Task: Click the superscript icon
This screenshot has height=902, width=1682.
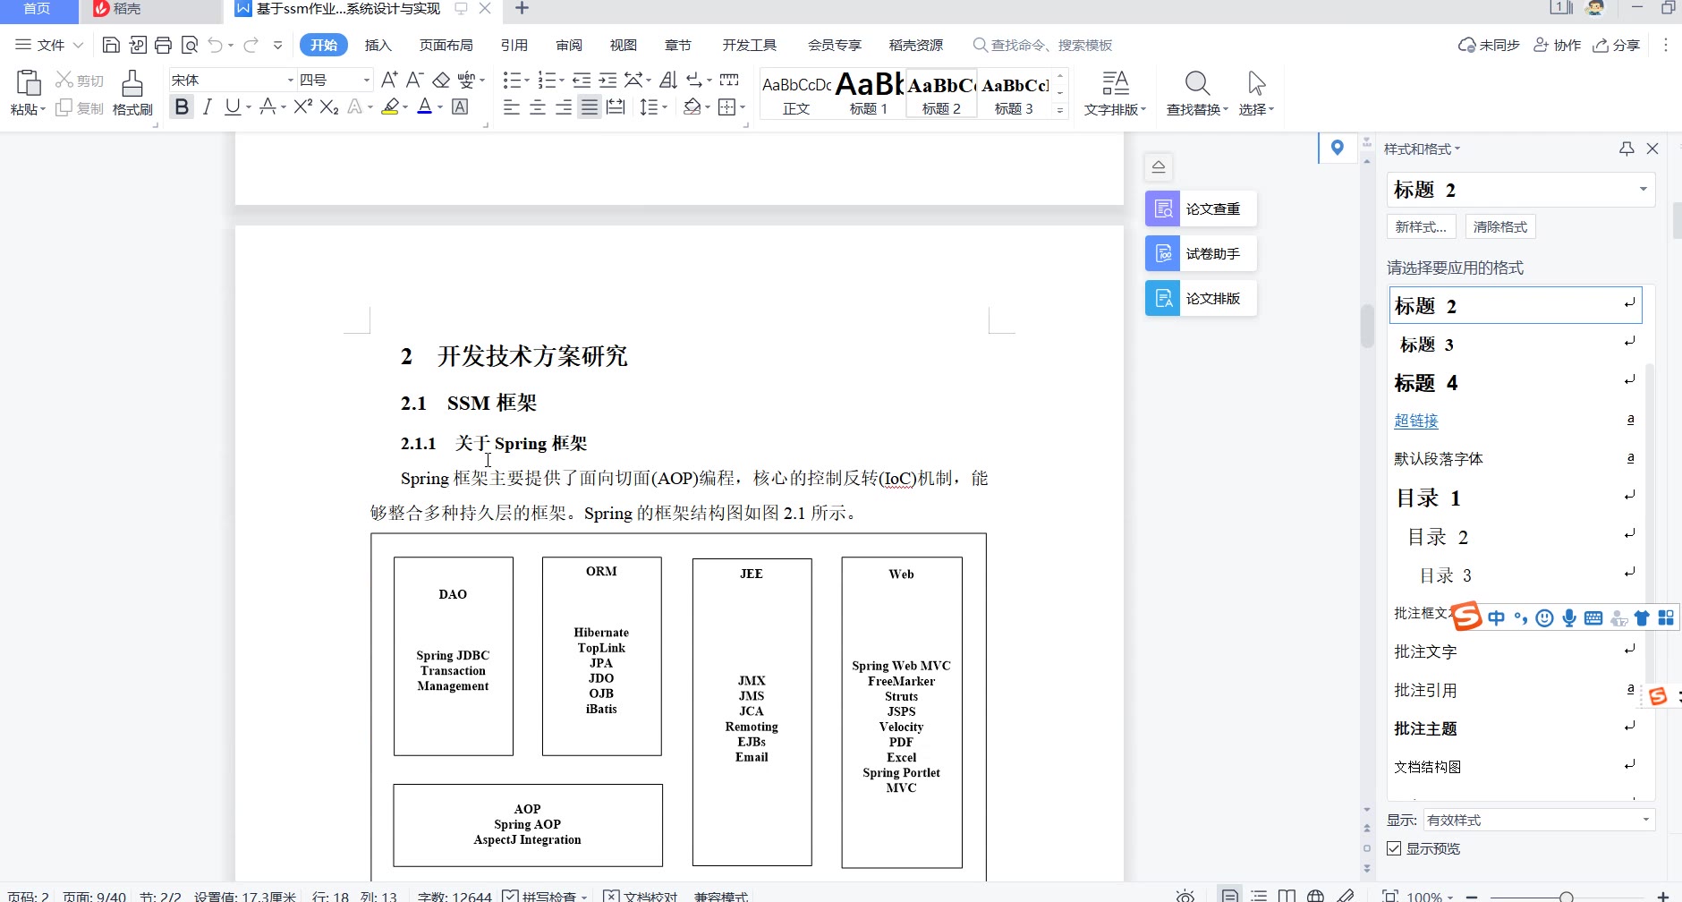Action: coord(302,107)
